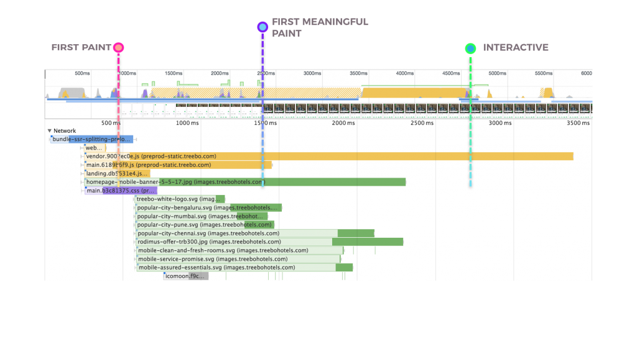Select popular-city-mumbai.svg request
637x349 pixels.
click(202, 216)
